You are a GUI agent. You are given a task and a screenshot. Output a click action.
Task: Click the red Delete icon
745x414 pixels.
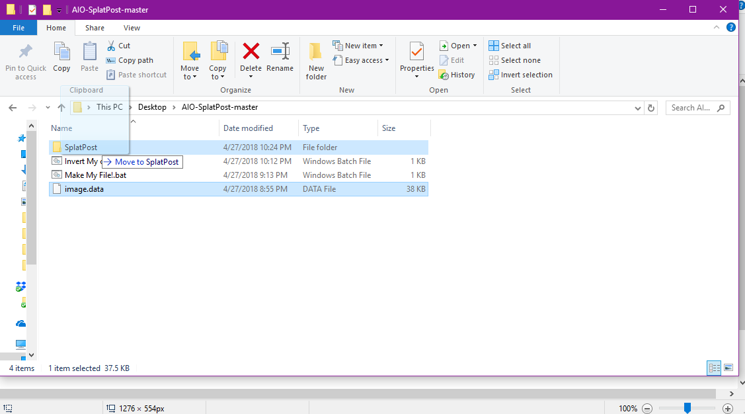(x=251, y=52)
